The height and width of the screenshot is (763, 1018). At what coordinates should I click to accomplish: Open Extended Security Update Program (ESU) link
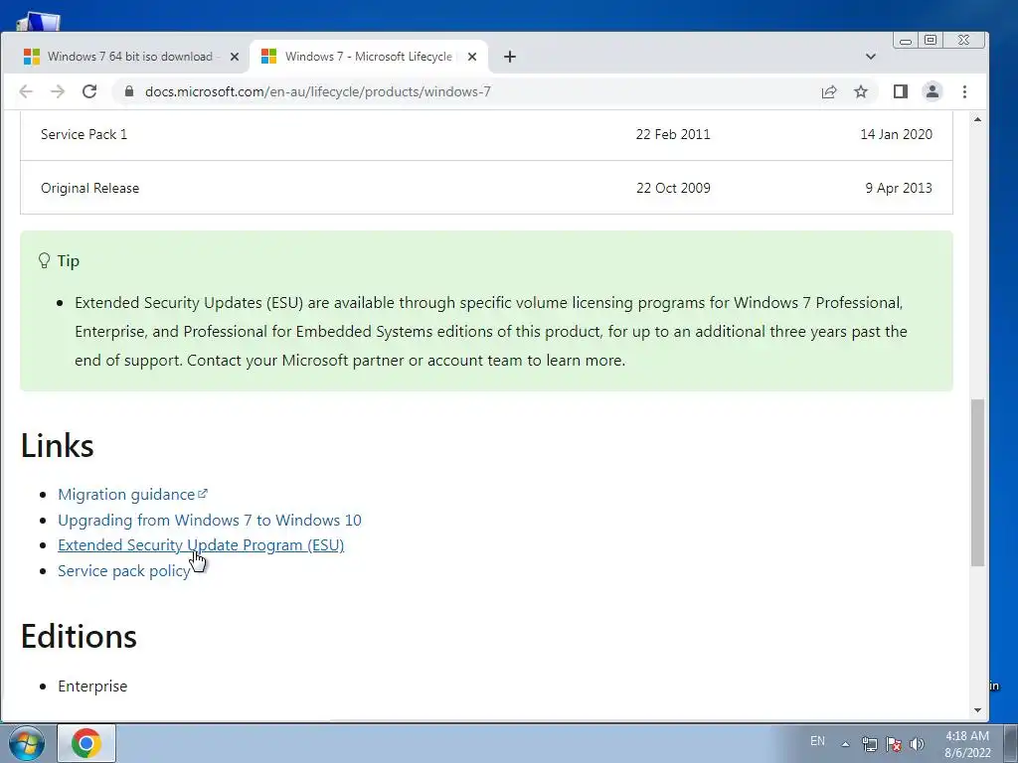(x=201, y=545)
